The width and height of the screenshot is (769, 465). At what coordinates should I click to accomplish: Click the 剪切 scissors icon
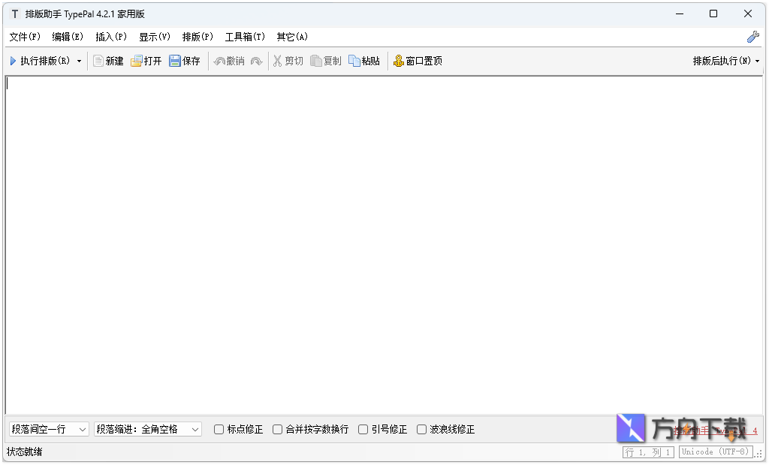[x=277, y=61]
